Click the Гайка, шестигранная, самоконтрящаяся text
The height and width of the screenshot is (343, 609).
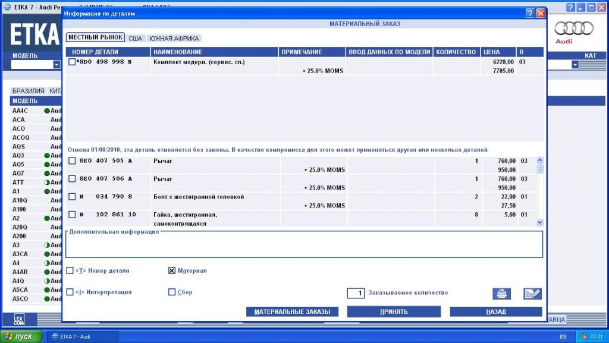tap(186, 219)
